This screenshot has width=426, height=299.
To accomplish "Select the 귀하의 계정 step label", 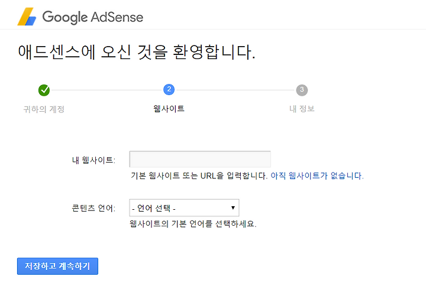I will coord(44,109).
